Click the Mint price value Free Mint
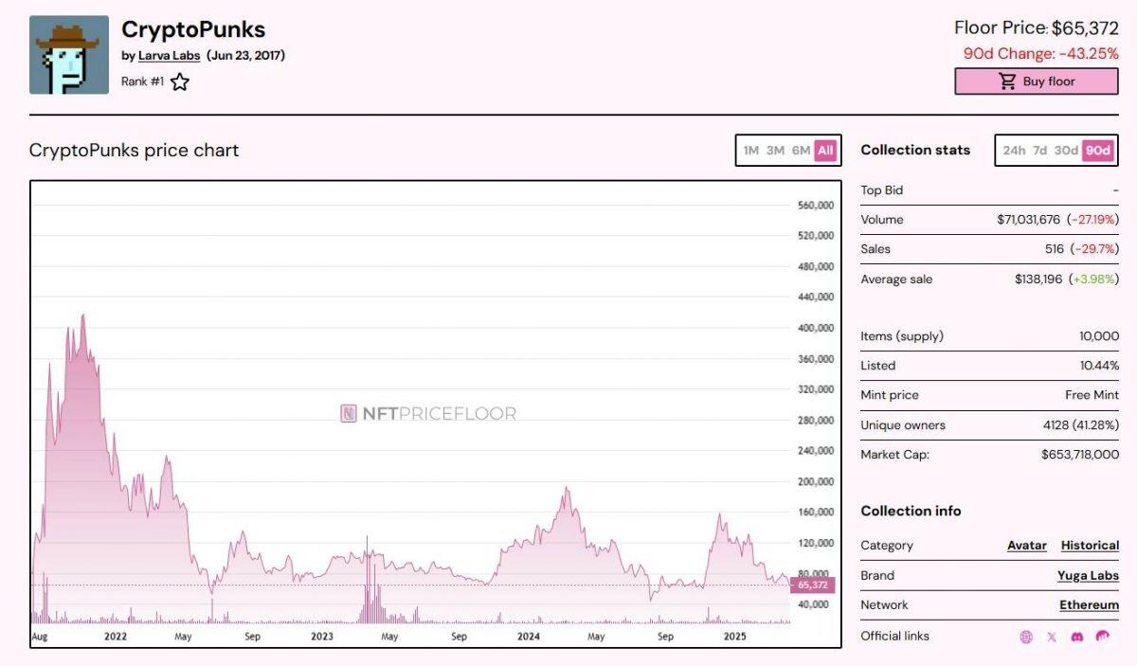1137x666 pixels. (1092, 395)
